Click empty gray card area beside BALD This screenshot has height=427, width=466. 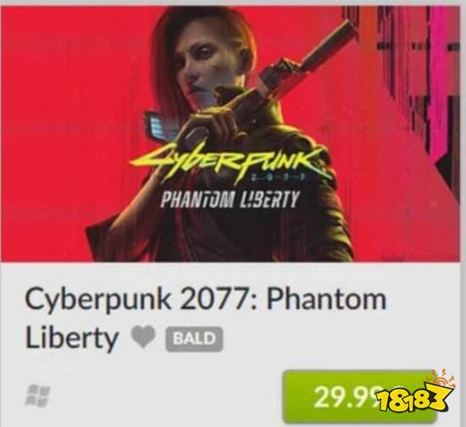(x=327, y=339)
